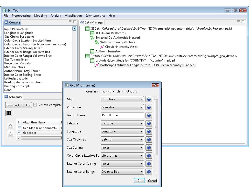The image size is (249, 187).
Task: Minimize the Data Manager panel
Action: [x=238, y=21]
